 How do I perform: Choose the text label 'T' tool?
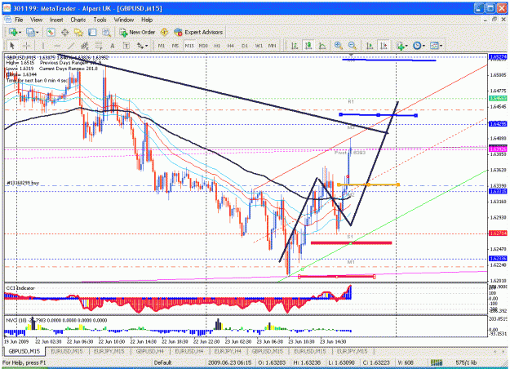[126, 46]
